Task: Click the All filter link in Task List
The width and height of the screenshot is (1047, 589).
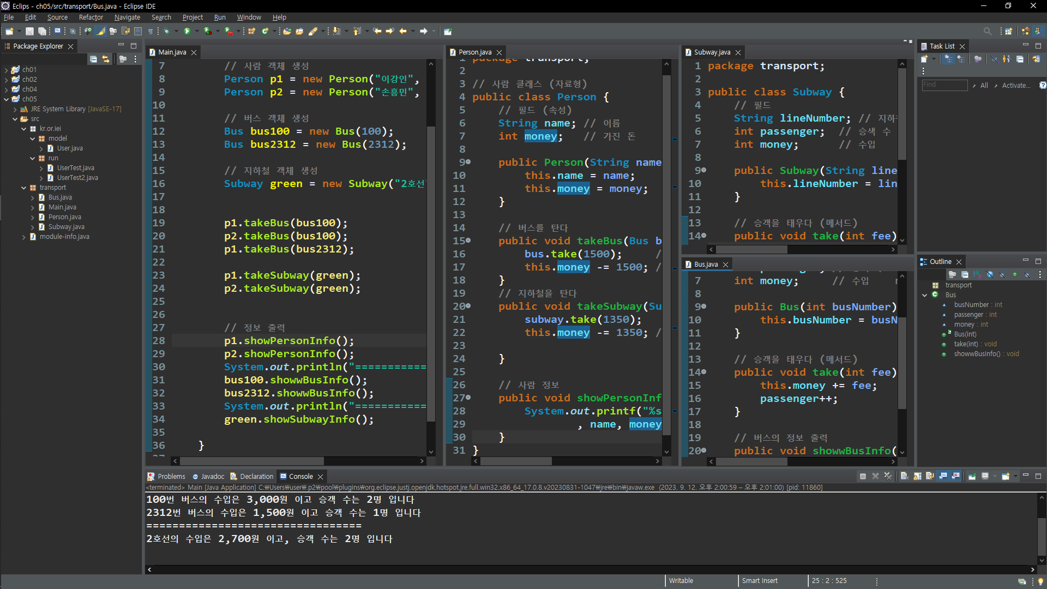Action: [x=984, y=85]
